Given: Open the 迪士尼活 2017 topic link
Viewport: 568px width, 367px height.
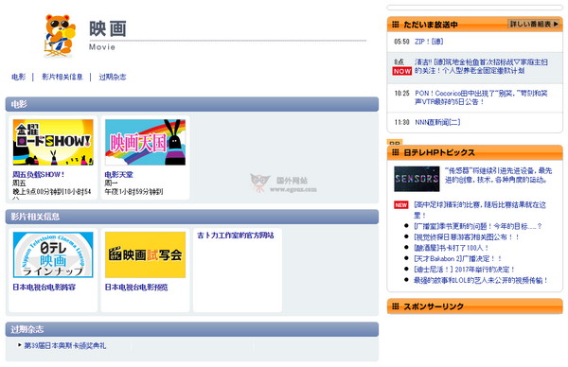Looking at the screenshot, I should [x=465, y=270].
